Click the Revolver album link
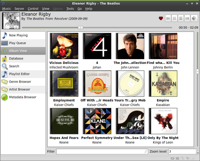 [71, 19]
